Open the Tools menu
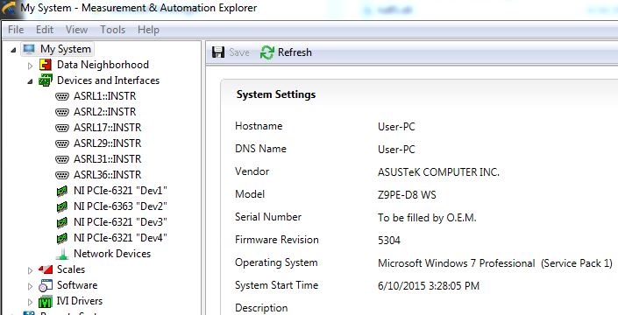Viewport: 618px width, 315px height. [x=113, y=30]
